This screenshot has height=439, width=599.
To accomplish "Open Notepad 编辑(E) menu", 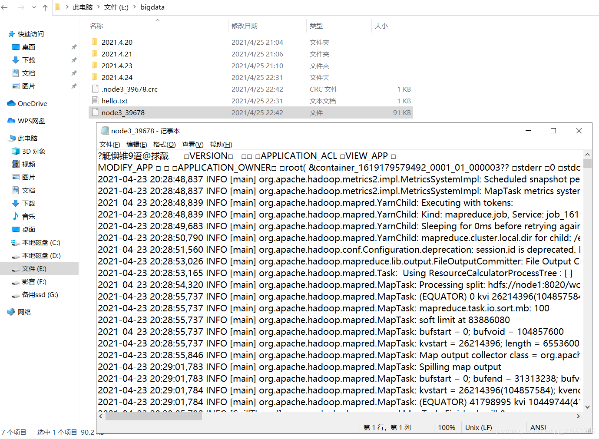I will pyautogui.click(x=137, y=144).
